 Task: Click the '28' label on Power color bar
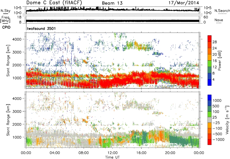click(214, 42)
